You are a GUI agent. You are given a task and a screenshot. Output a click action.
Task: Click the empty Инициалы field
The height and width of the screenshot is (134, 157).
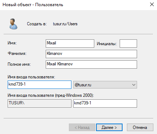coord(128,43)
